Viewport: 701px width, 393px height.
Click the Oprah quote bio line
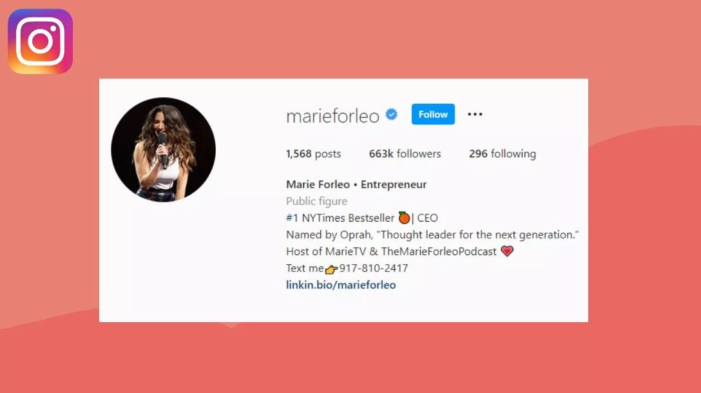(x=432, y=235)
